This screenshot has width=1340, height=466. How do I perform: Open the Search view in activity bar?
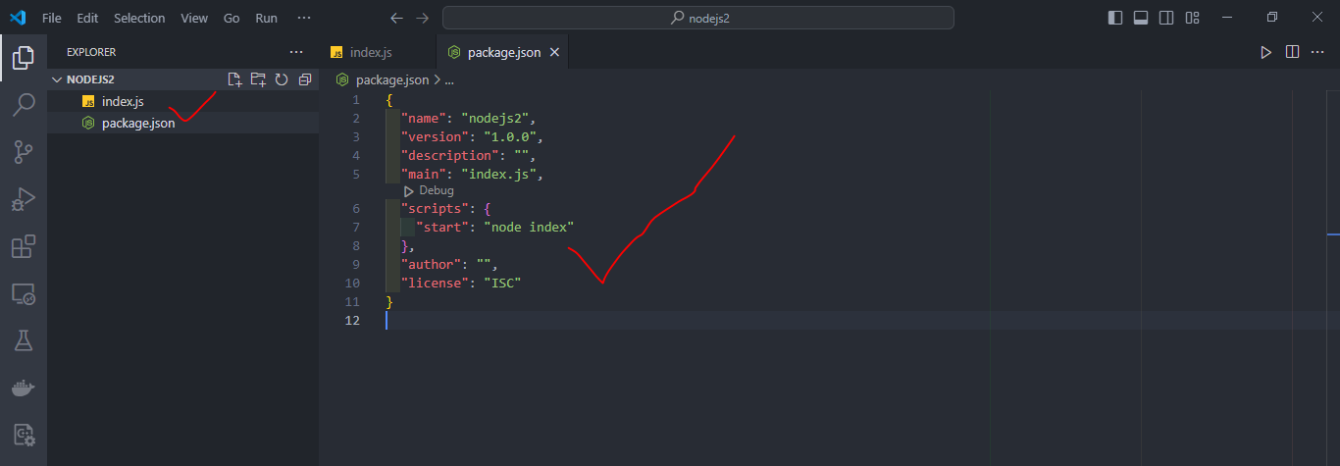tap(24, 105)
